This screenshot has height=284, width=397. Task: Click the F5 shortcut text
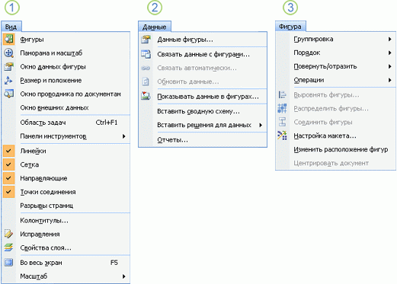[114, 263]
